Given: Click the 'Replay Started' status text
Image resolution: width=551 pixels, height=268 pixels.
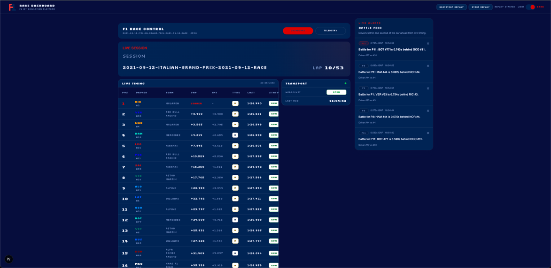Looking at the screenshot, I should point(504,7).
